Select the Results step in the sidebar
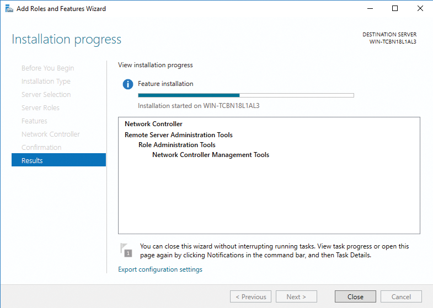Screen dimensions: 433x308 (58, 160)
